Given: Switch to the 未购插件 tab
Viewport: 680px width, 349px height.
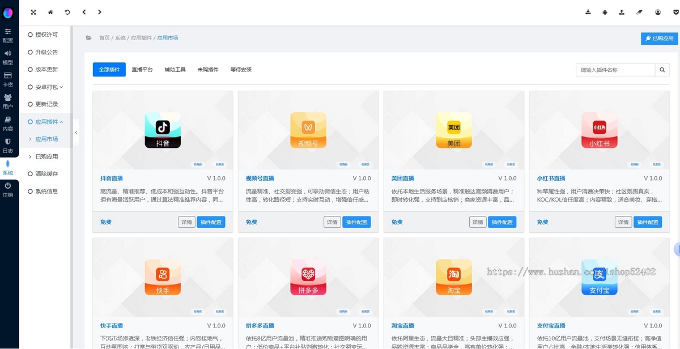Looking at the screenshot, I should (208, 70).
